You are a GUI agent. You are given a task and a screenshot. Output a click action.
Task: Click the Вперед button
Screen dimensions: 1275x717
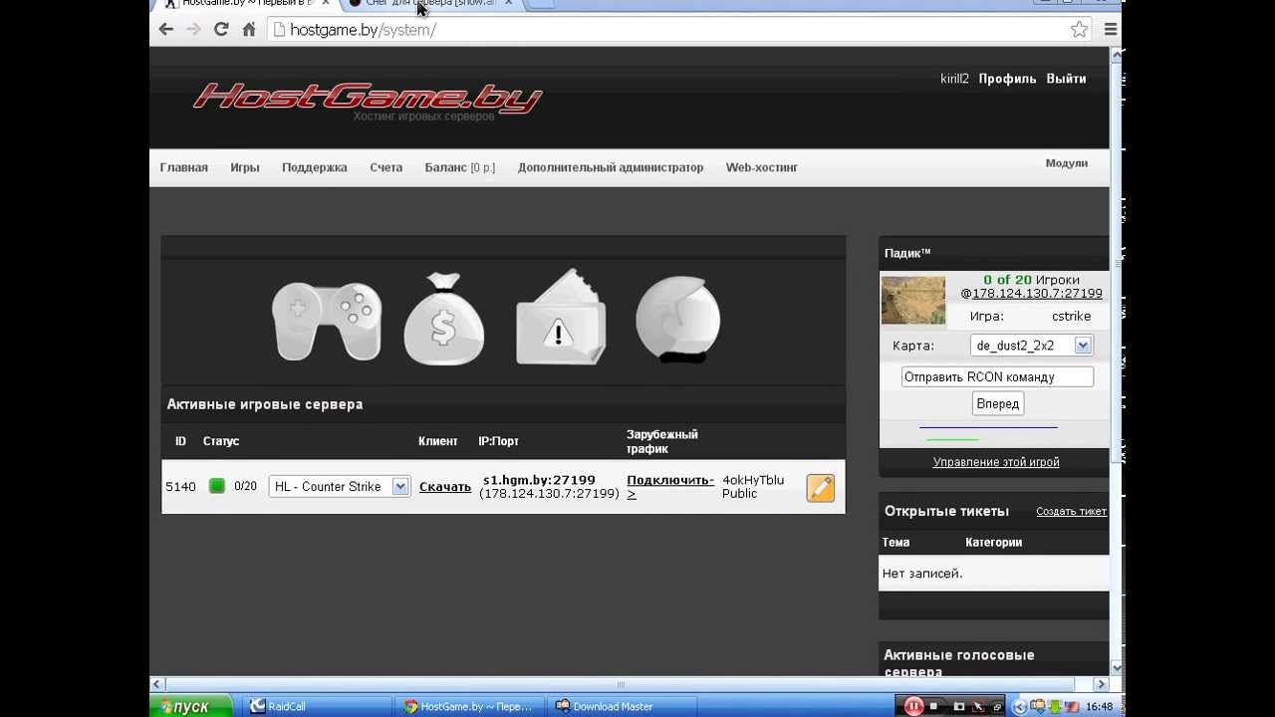997,403
